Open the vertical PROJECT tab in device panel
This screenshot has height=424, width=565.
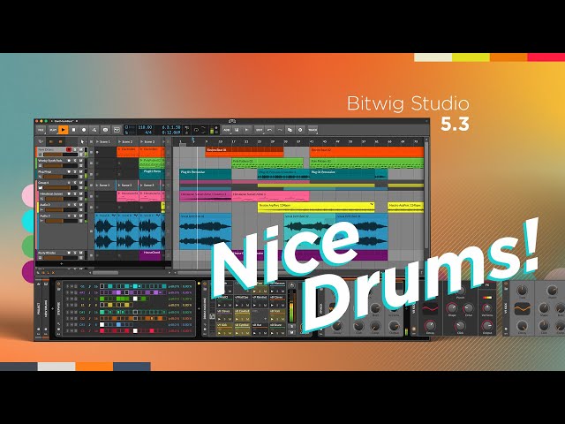coord(39,309)
